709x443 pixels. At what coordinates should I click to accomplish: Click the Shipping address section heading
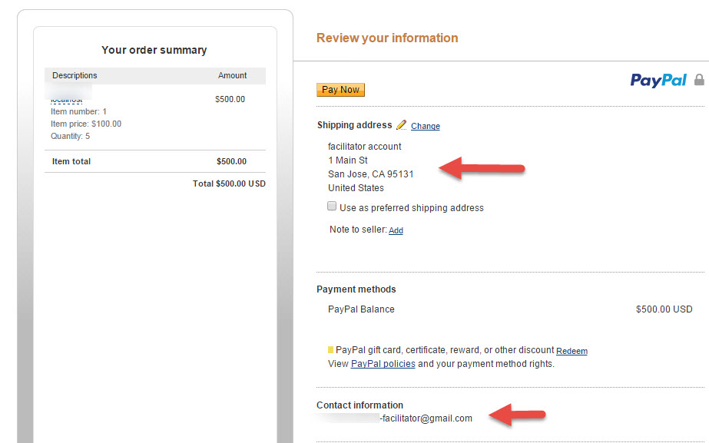[355, 124]
